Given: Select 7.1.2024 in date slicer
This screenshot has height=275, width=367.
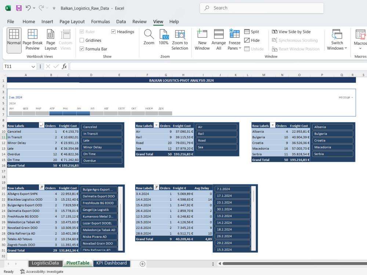Looking at the screenshot, I should click(x=232, y=189).
